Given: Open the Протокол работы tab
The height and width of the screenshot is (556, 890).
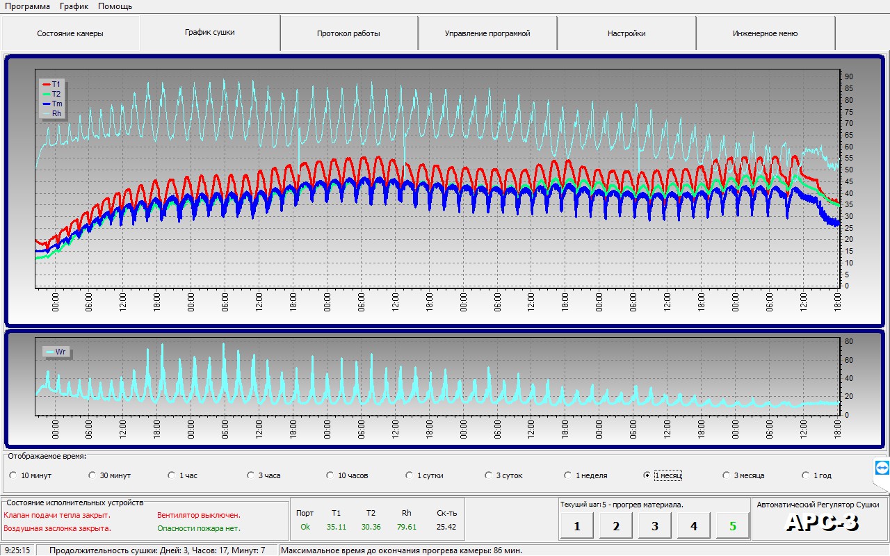Looking at the screenshot, I should coord(348,33).
